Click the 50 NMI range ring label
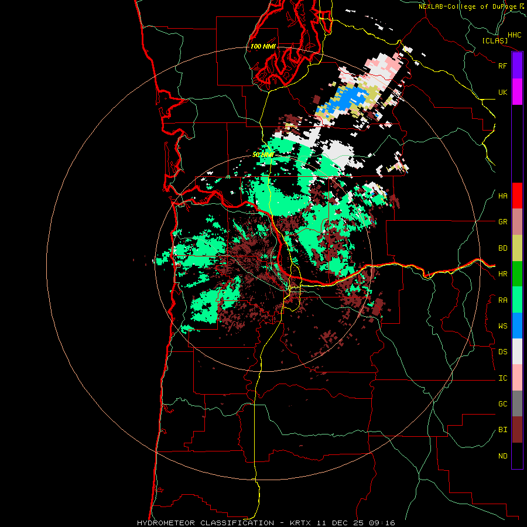 tap(263, 155)
